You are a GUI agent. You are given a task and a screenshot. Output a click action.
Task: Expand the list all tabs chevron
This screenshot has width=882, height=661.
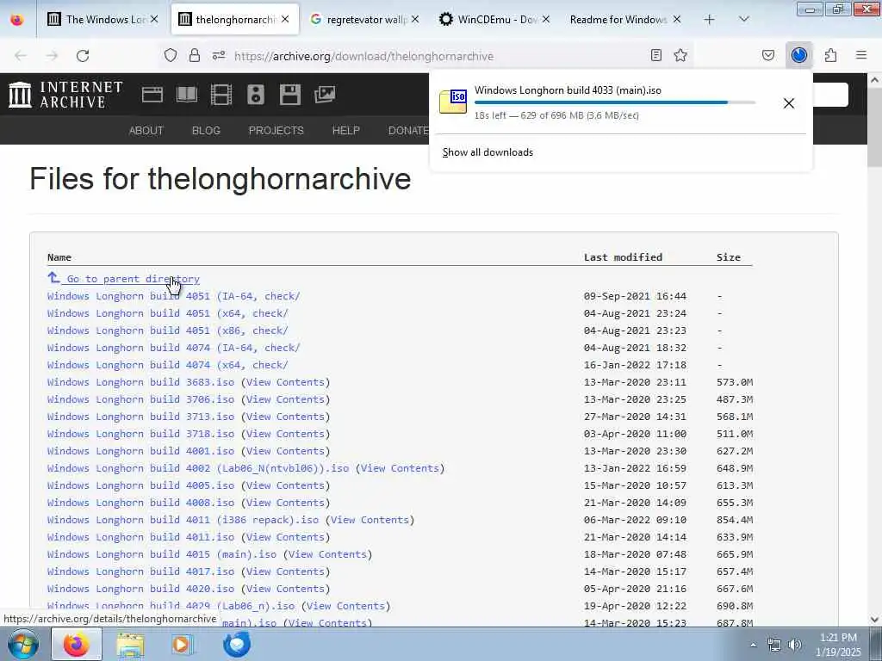[743, 20]
